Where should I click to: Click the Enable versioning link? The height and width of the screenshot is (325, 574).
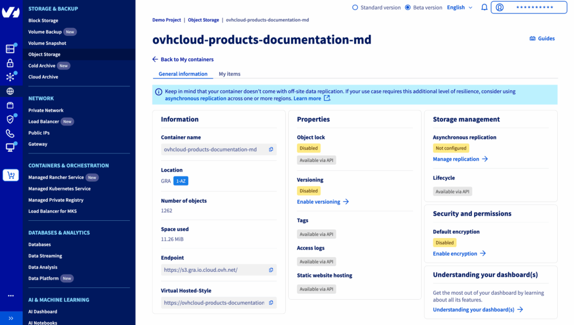(323, 202)
